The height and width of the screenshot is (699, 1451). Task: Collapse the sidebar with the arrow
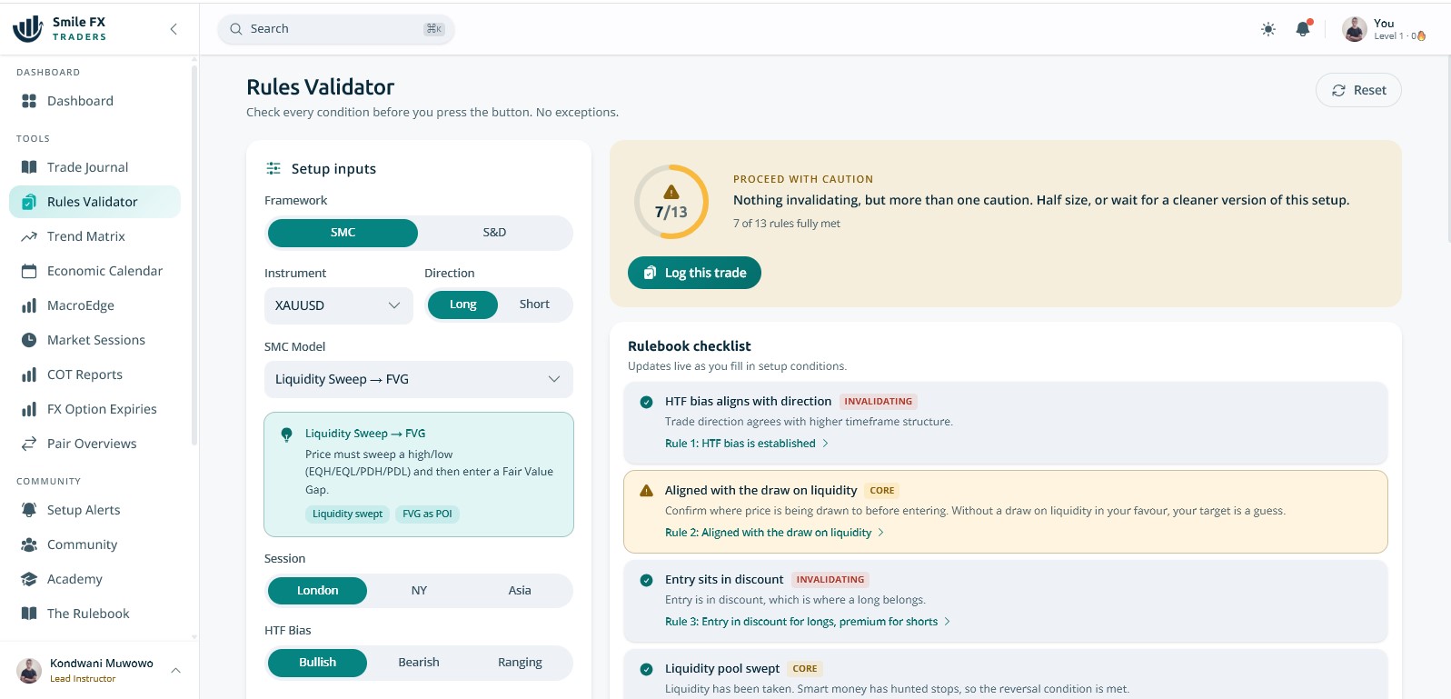174,29
